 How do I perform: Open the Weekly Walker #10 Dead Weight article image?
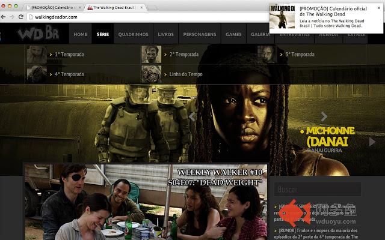tap(146, 202)
